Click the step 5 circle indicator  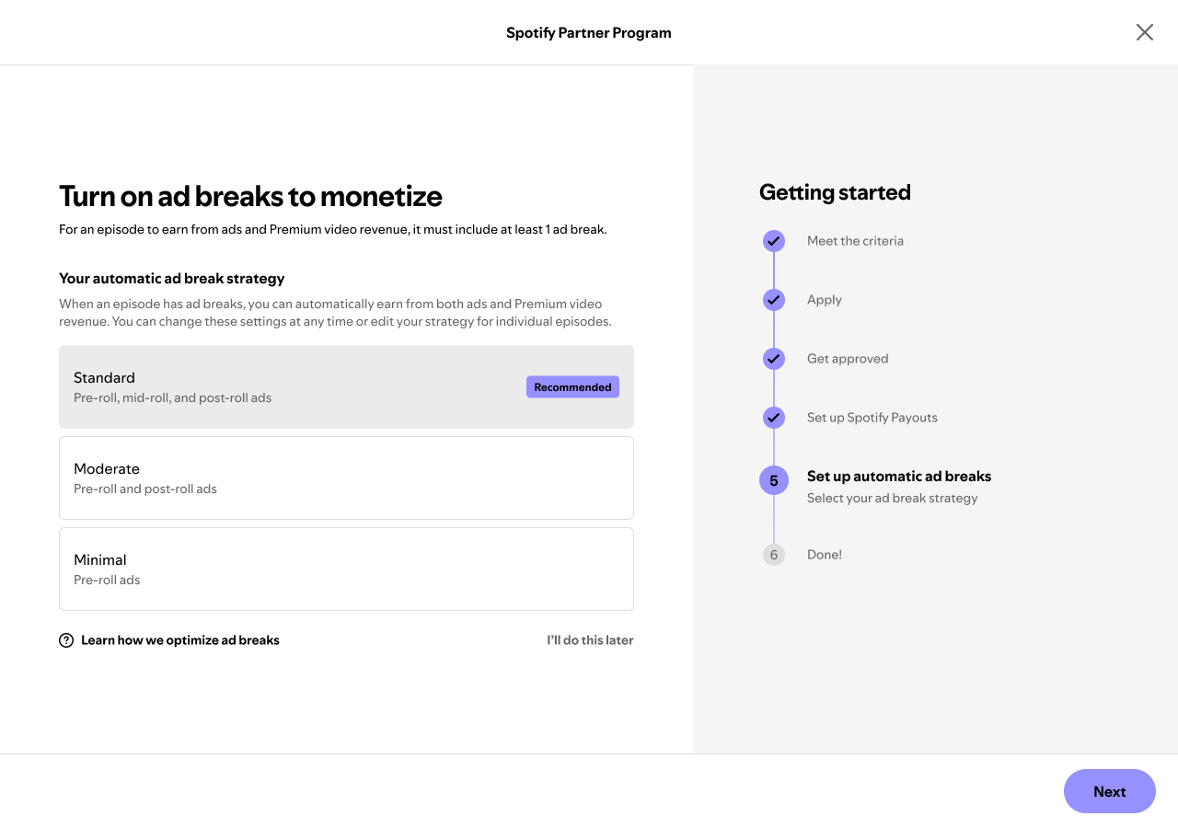coord(774,480)
